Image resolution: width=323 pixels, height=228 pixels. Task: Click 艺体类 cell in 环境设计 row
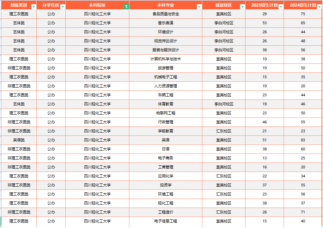coord(19,32)
